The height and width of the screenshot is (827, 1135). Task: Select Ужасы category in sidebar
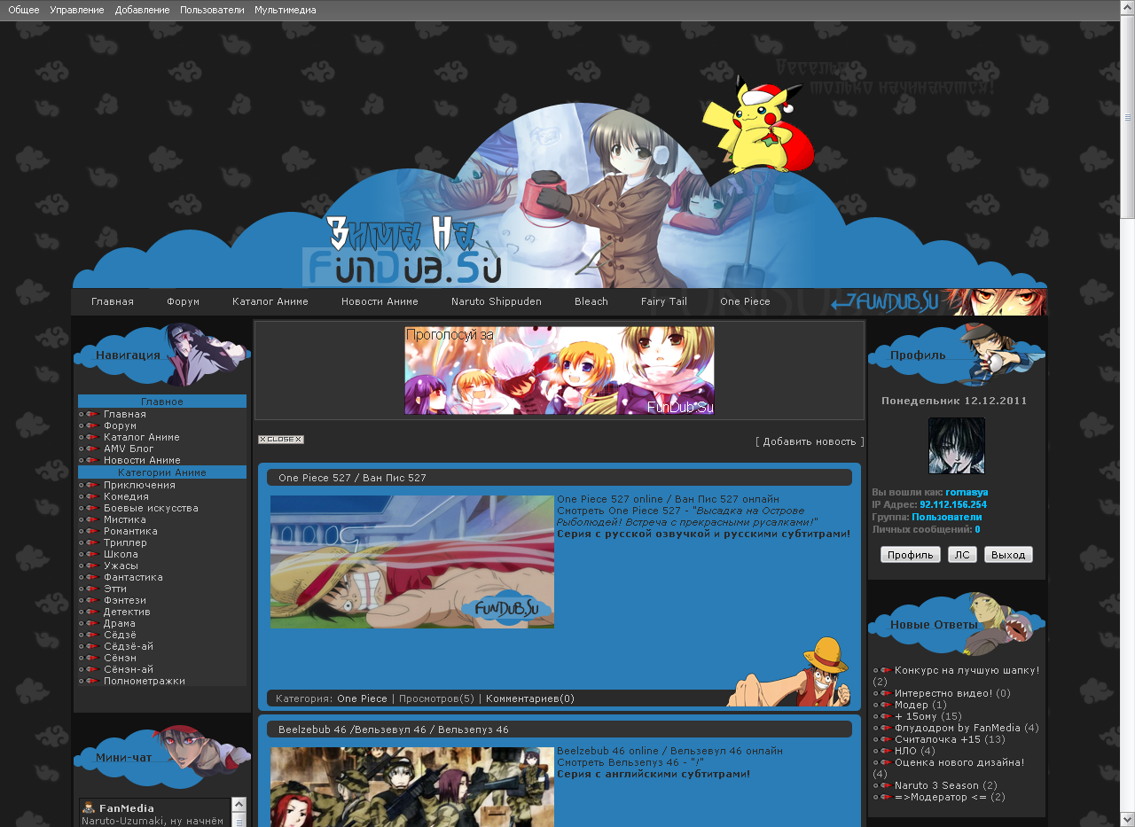[121, 566]
